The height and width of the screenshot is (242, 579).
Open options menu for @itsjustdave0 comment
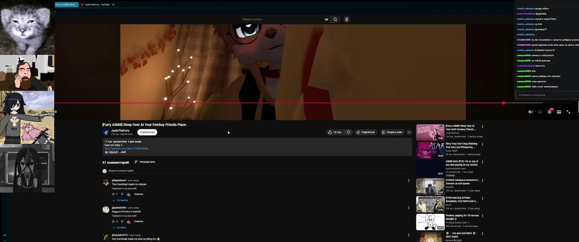[x=409, y=180]
